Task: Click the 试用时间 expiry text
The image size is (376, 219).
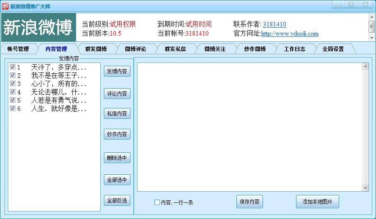Action: coord(198,24)
